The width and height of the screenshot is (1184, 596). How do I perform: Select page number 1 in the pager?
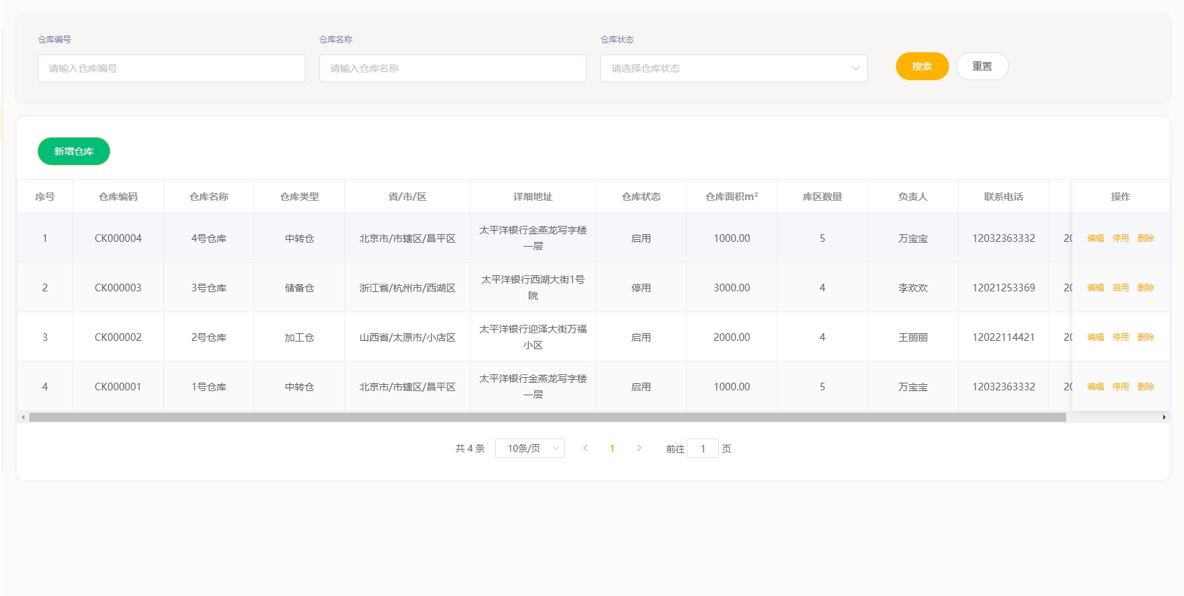(612, 448)
